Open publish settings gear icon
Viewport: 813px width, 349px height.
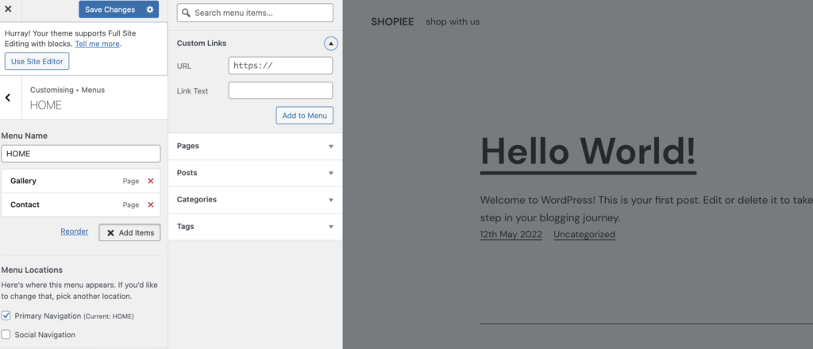click(150, 10)
